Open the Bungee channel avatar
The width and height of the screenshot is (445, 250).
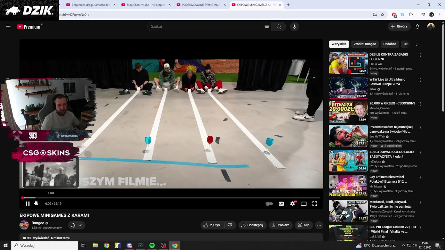pos(24,225)
